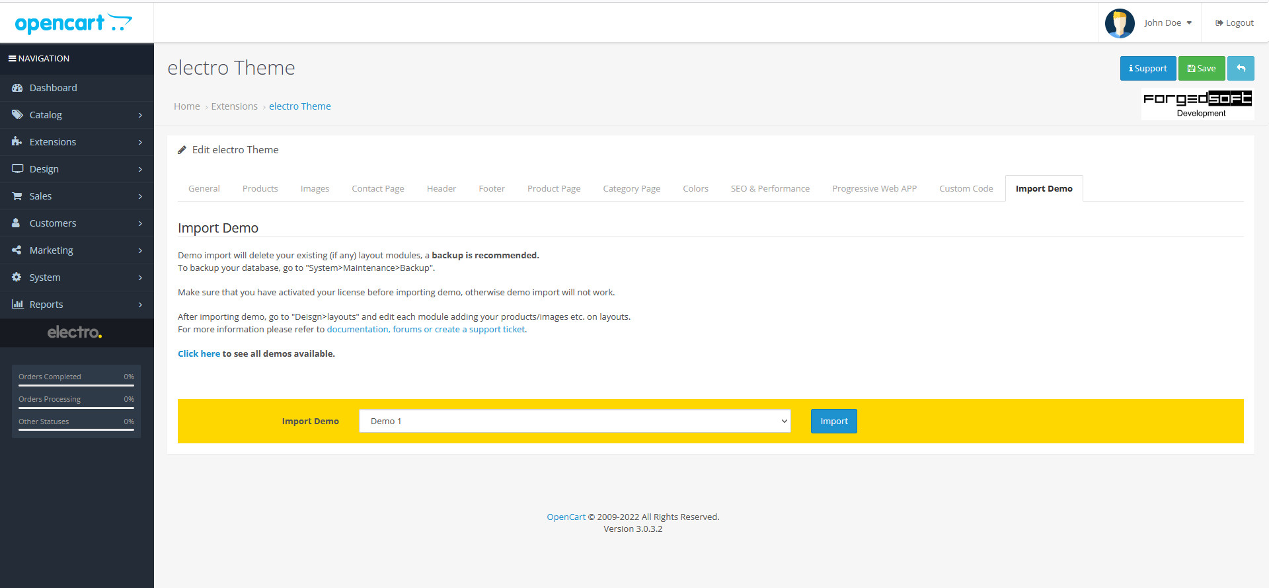Open the Contact Page tab

(378, 189)
